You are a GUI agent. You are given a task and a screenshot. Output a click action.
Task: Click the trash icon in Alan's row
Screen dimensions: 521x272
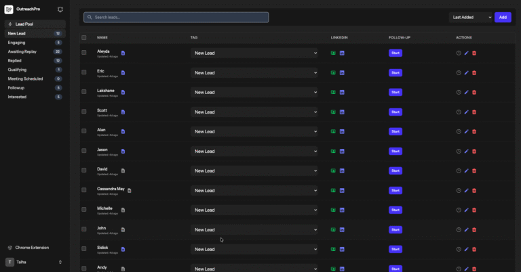tap(474, 131)
